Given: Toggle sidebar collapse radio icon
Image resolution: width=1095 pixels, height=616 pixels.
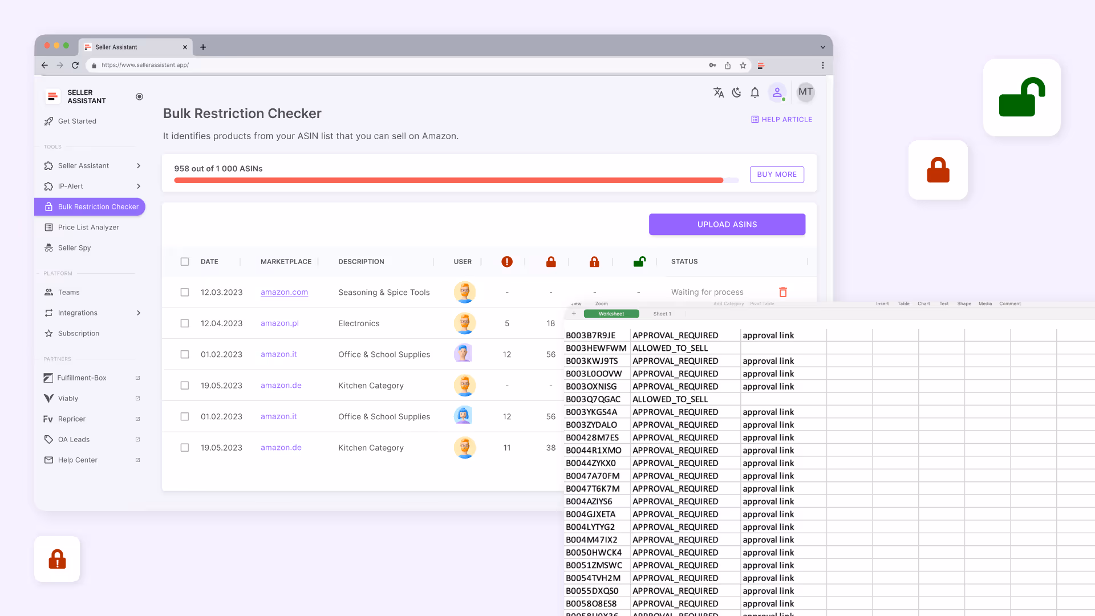Looking at the screenshot, I should click(x=139, y=96).
